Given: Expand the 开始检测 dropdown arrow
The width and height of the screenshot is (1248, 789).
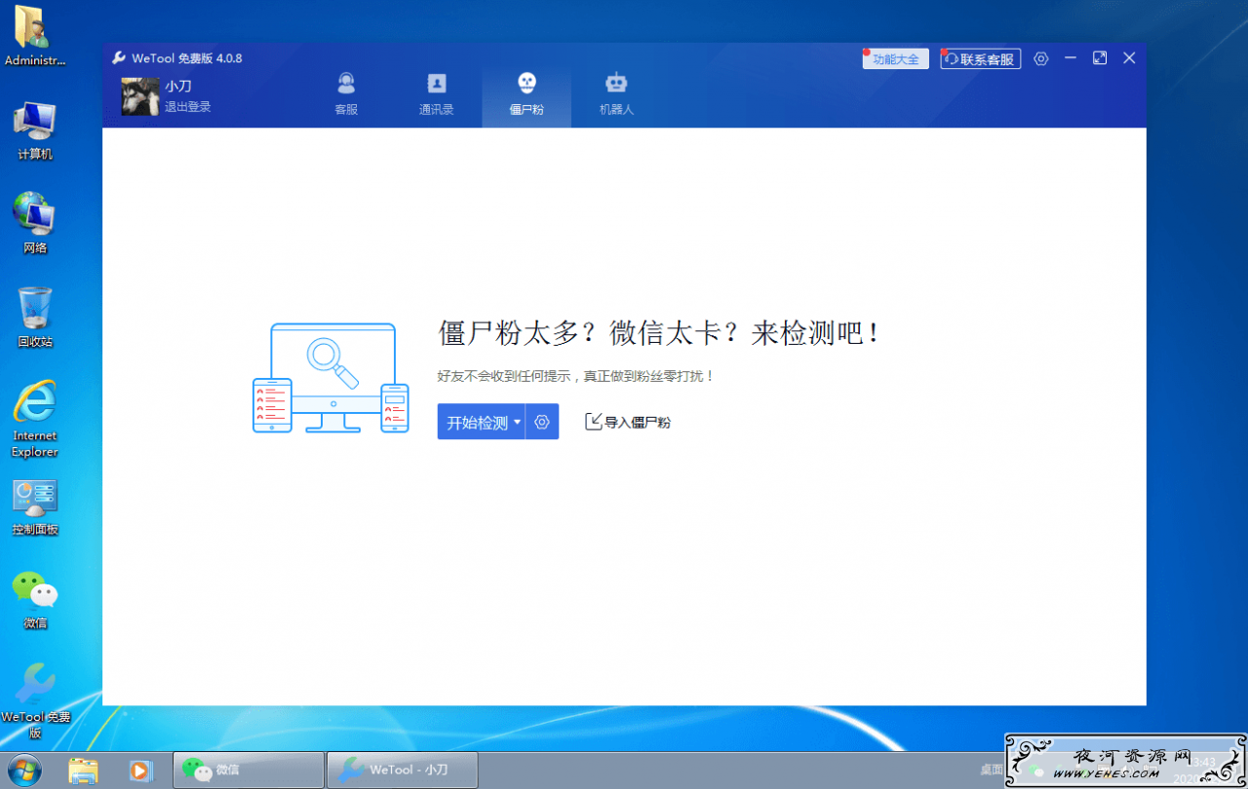Looking at the screenshot, I should click(517, 422).
